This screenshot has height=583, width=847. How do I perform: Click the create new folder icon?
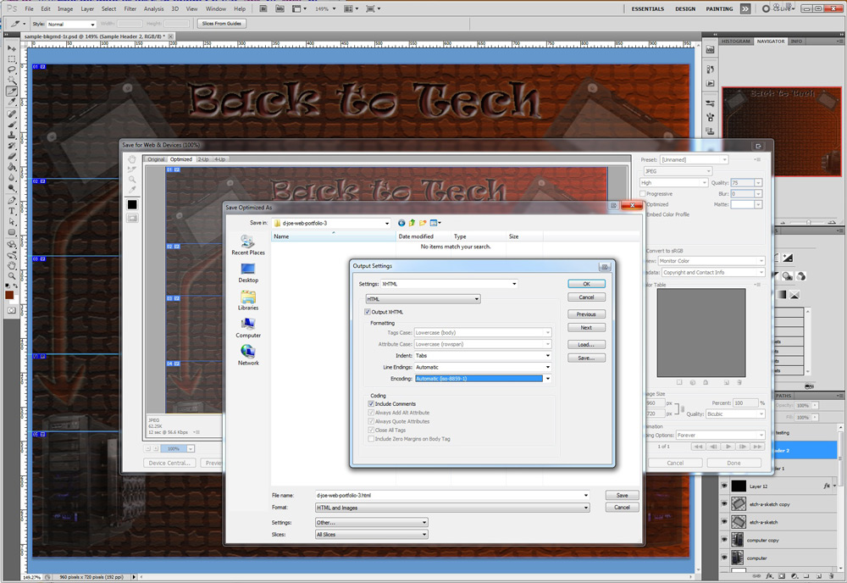tap(423, 223)
